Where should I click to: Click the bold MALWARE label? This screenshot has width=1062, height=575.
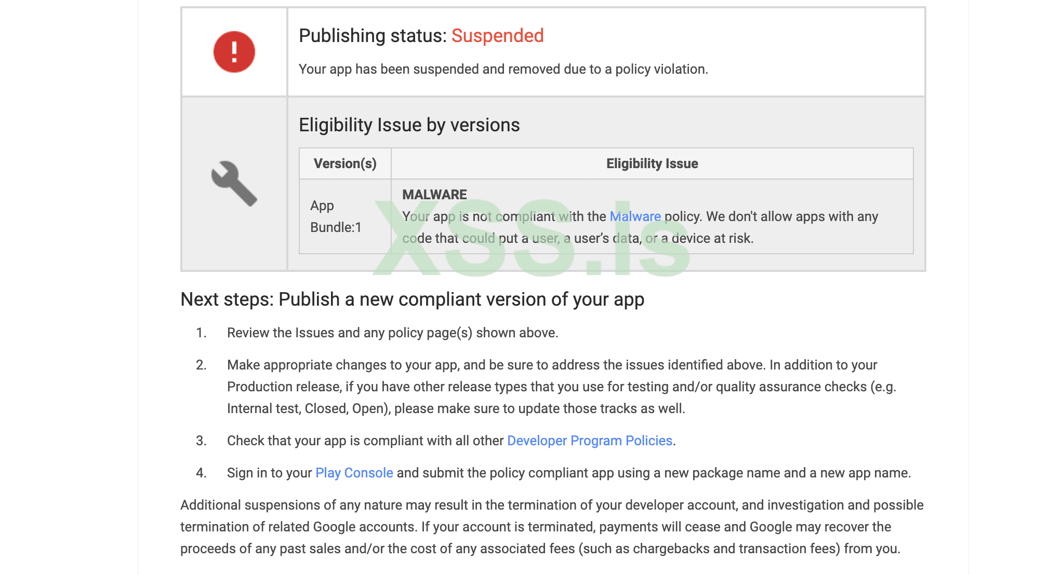tap(434, 195)
